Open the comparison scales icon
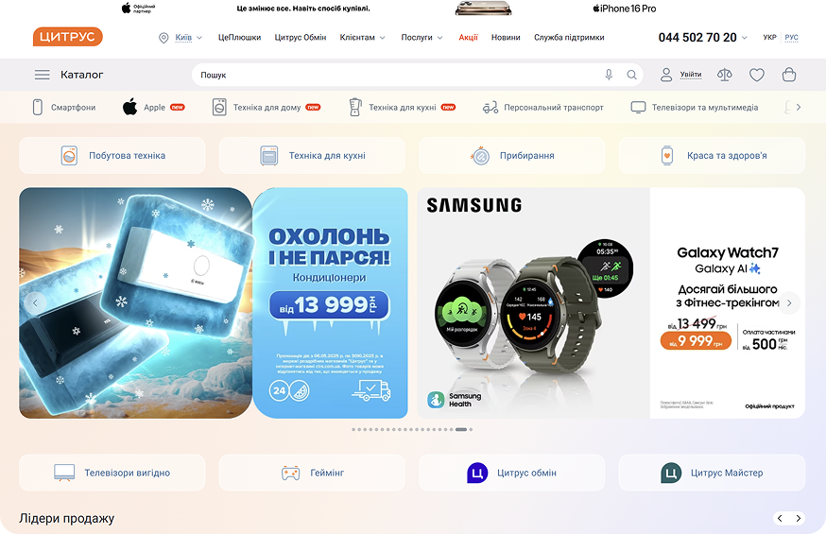The width and height of the screenshot is (826, 534). click(724, 75)
